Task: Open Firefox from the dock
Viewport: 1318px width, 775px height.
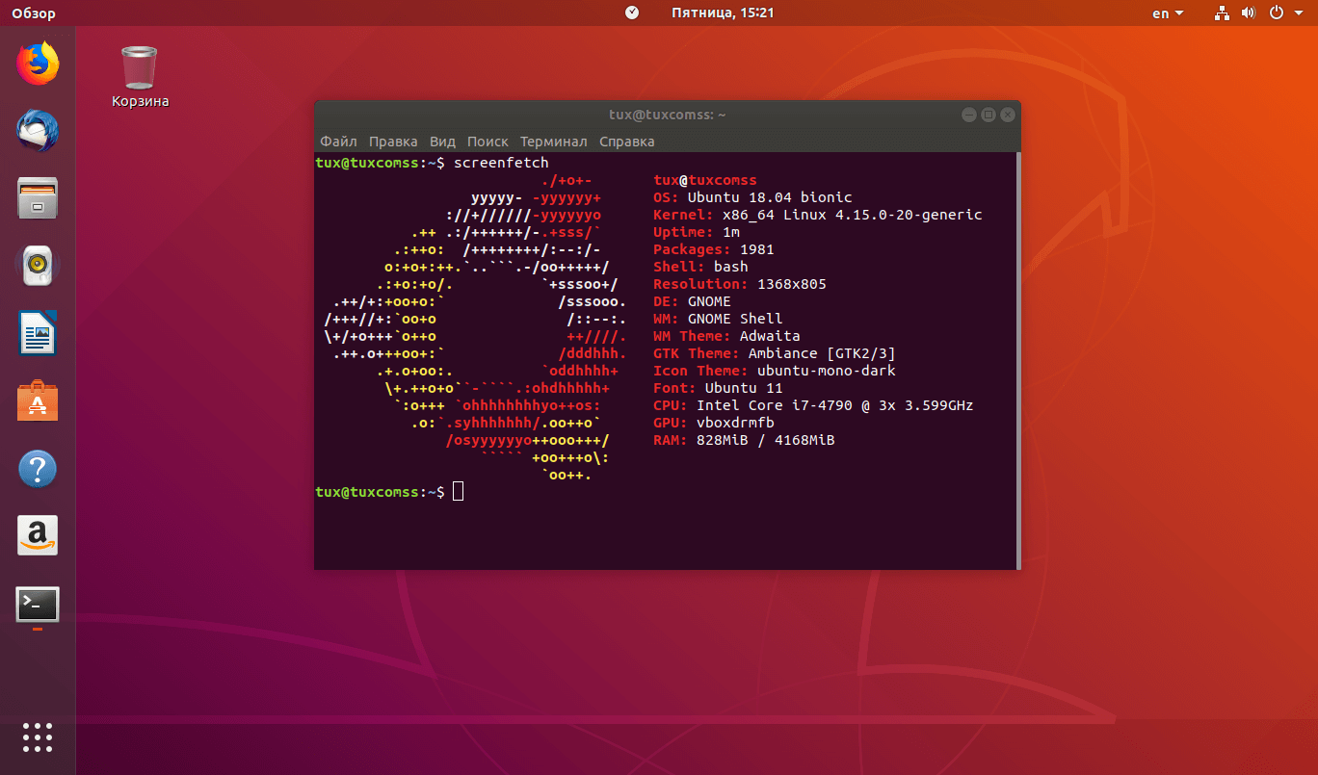Action: (x=38, y=64)
